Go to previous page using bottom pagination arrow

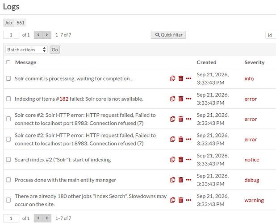(38, 218)
